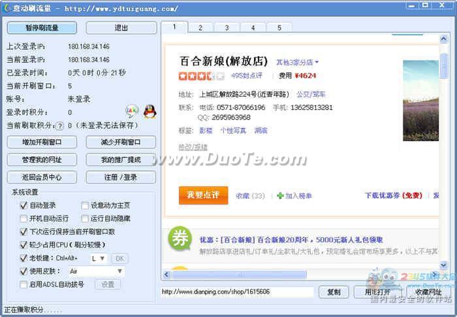The image size is (457, 317).
Task: Click the green coupon 券 icon
Action: click(180, 239)
